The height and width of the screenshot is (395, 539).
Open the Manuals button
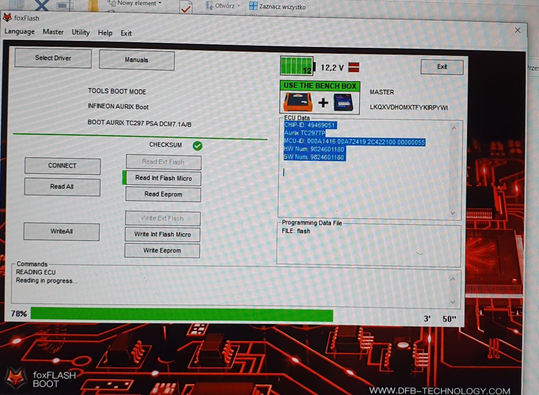click(x=137, y=60)
